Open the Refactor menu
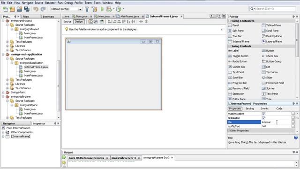Image resolution: width=300 pixels, height=169 pixels. [x=50, y=3]
